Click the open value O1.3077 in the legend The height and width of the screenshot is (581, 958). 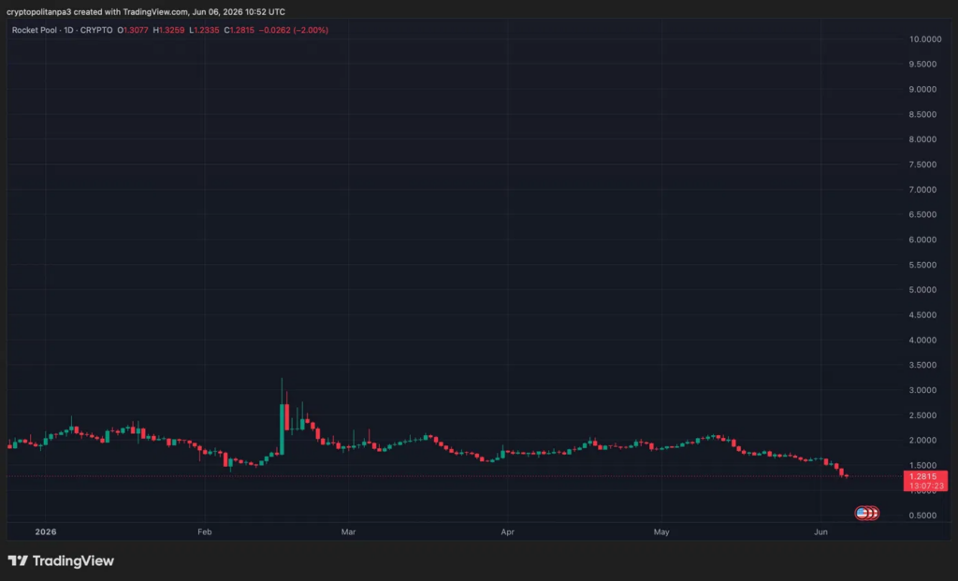[x=133, y=30]
